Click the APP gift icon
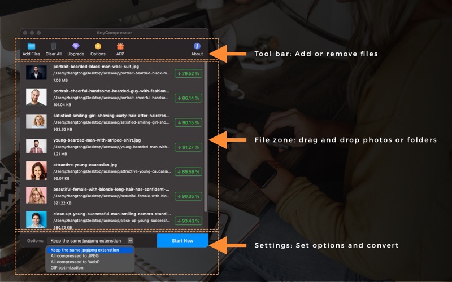The image size is (452, 282). (120, 46)
